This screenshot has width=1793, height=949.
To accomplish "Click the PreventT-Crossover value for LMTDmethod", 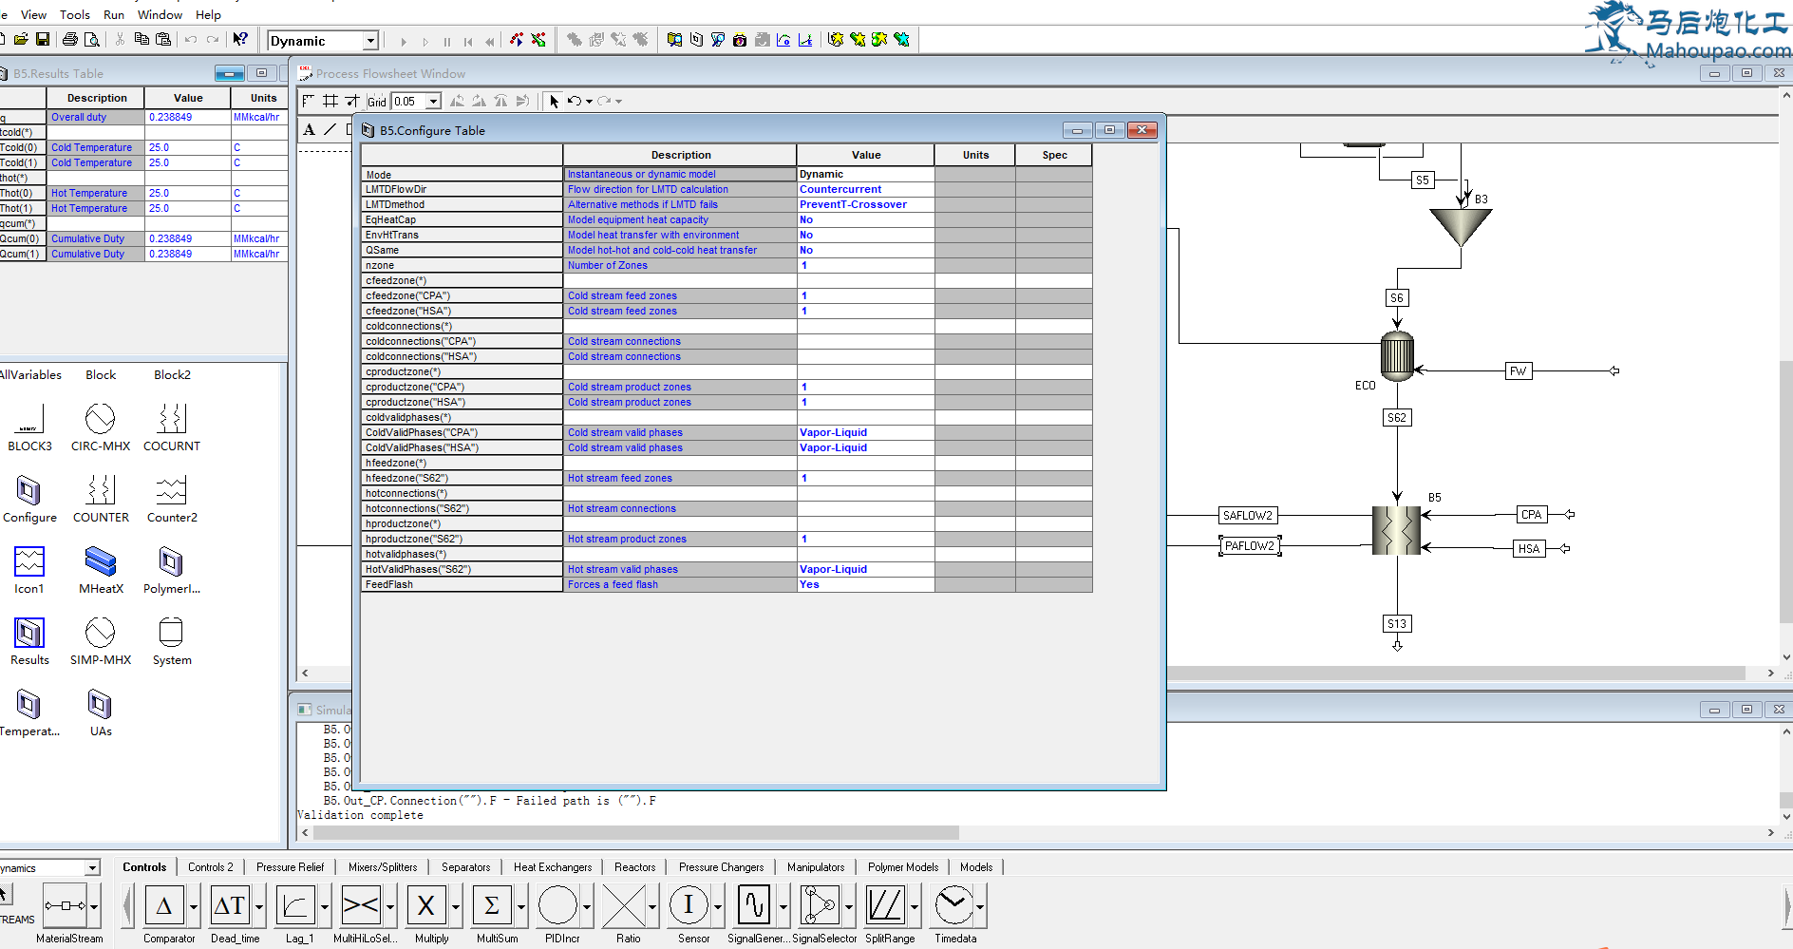I will pos(853,205).
